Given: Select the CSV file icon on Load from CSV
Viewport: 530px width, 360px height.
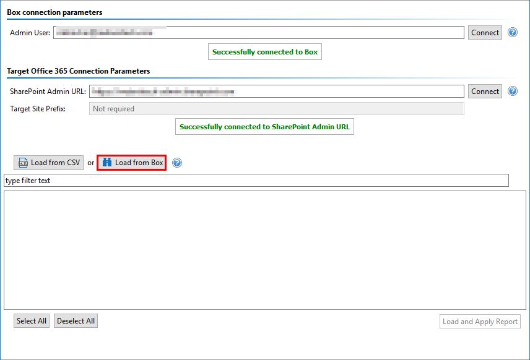Looking at the screenshot, I should coord(23,163).
